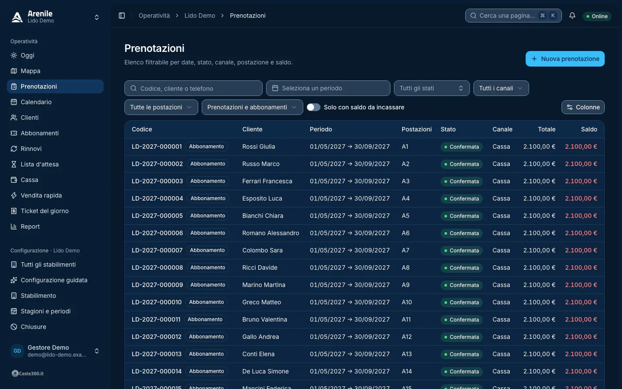Open the Colonne settings button
The height and width of the screenshot is (389, 622).
click(583, 107)
